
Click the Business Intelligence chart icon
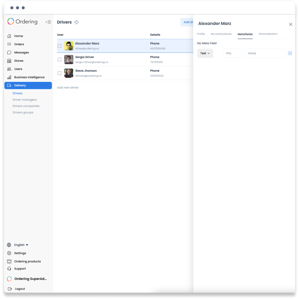click(9, 77)
